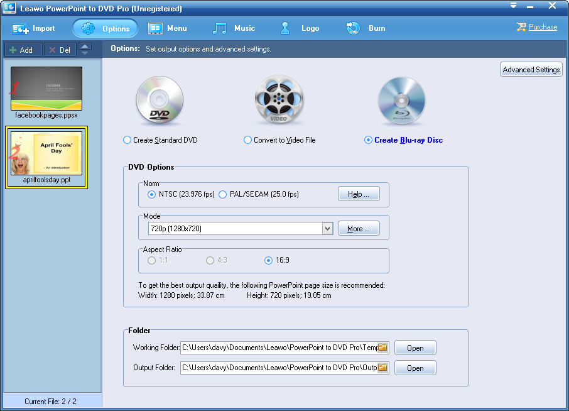This screenshot has width=569, height=411.
Task: Select the facebookpages.ppsx thumbnail
Action: 46,89
